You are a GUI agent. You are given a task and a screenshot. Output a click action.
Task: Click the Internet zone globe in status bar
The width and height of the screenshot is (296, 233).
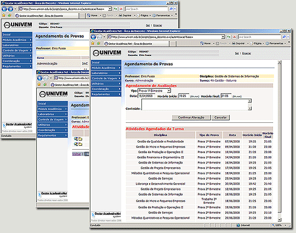[238, 225]
